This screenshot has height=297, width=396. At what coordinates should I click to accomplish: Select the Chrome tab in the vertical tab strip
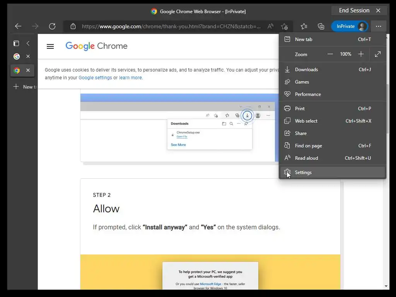tap(17, 70)
